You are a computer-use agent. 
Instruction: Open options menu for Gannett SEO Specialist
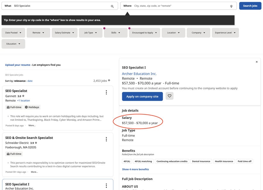point(106,93)
